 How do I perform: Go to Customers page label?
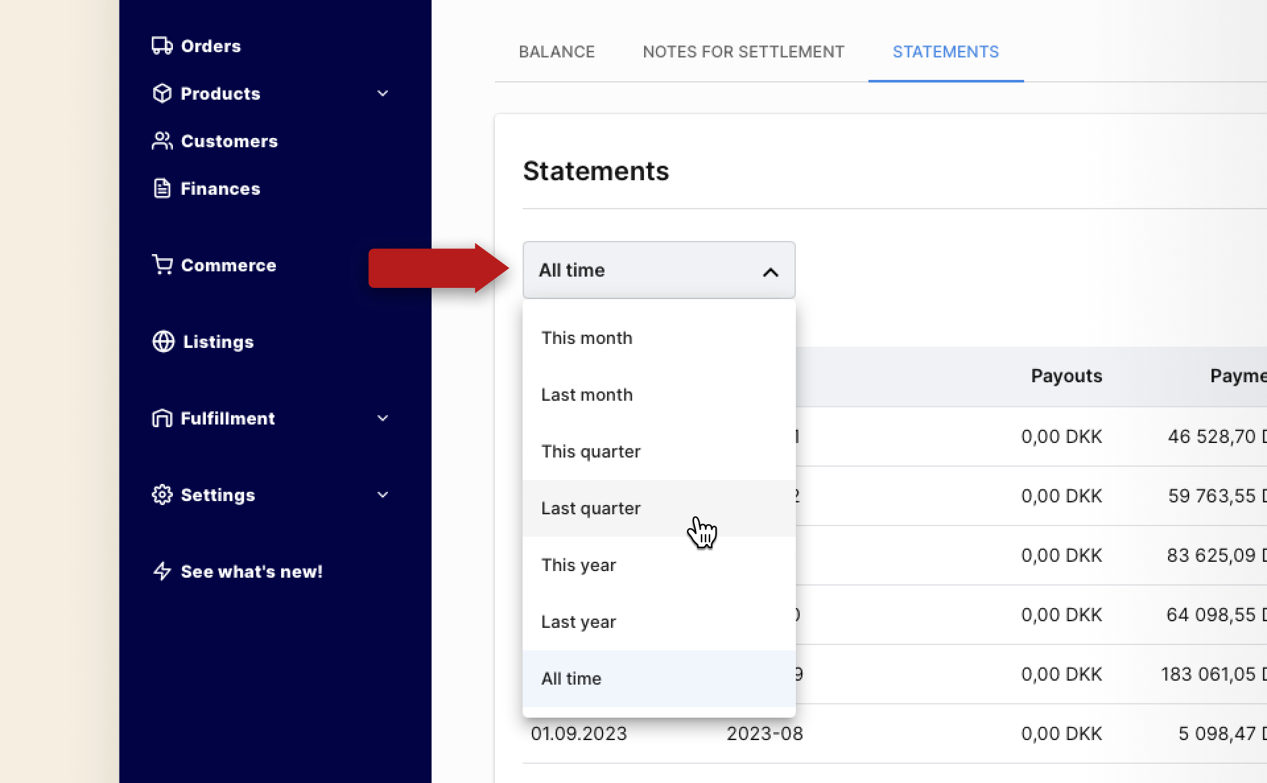tap(230, 141)
